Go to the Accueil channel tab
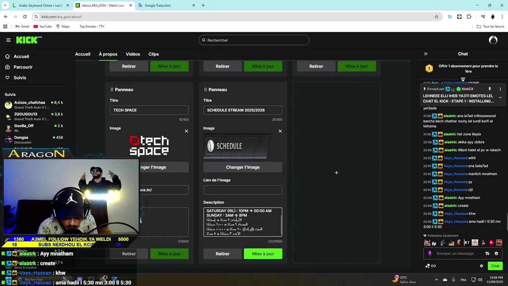Image resolution: width=508 pixels, height=286 pixels. click(x=83, y=54)
